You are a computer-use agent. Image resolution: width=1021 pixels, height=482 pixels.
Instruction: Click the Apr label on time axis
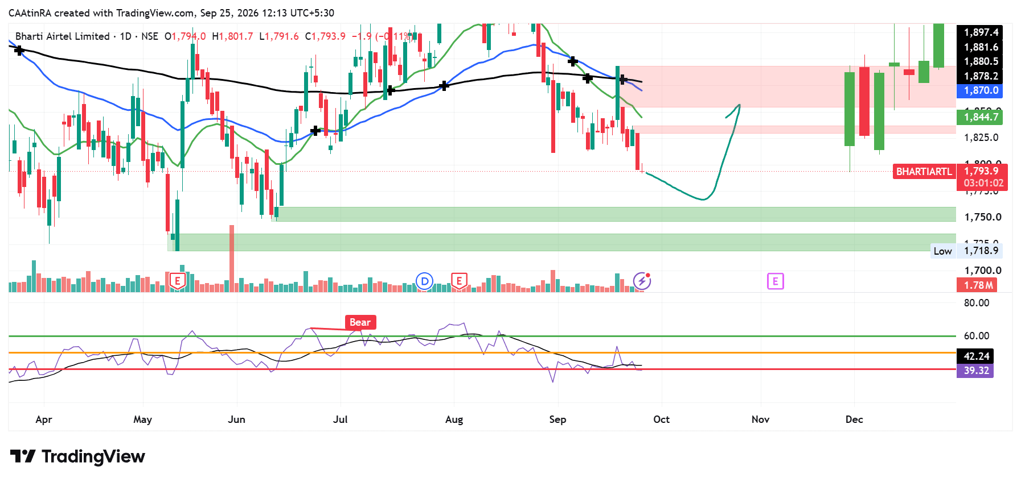[43, 419]
